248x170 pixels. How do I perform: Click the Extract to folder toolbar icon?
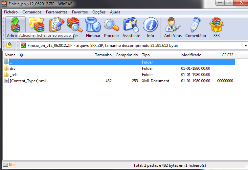click(x=37, y=25)
